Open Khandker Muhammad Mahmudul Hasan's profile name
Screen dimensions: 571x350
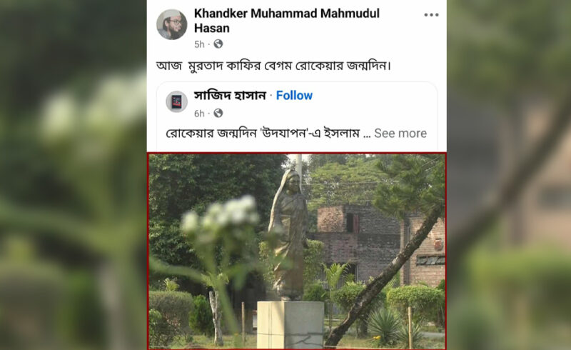[287, 21]
